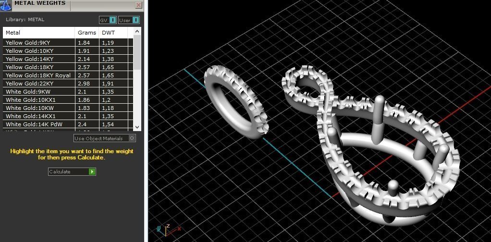The width and height of the screenshot is (491, 242).
Task: Select the White Gold:9KW row
Action: tap(68, 92)
